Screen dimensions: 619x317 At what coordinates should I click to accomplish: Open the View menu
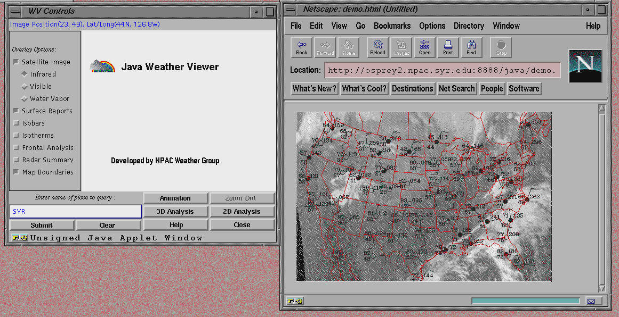pyautogui.click(x=339, y=26)
